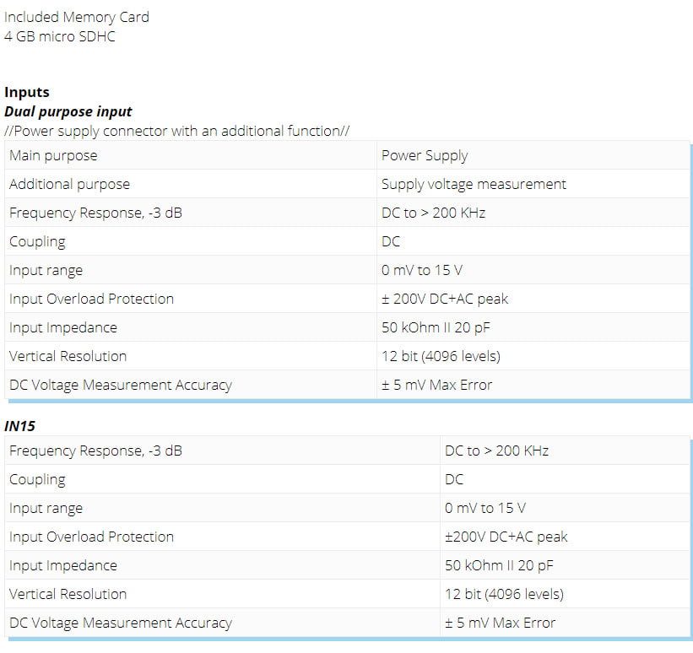Select the 'Coupling' label in IN15 table
Screen dimensions: 693x653
[x=37, y=480]
